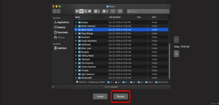Click the Oct 23, 2019 11:59 PM date
Screen dimensions: 219x105
click(x=120, y=22)
